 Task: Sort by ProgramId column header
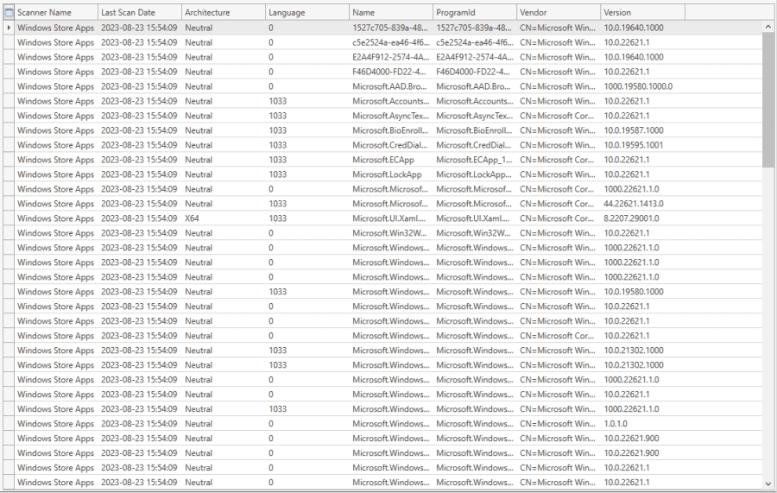[x=475, y=13]
